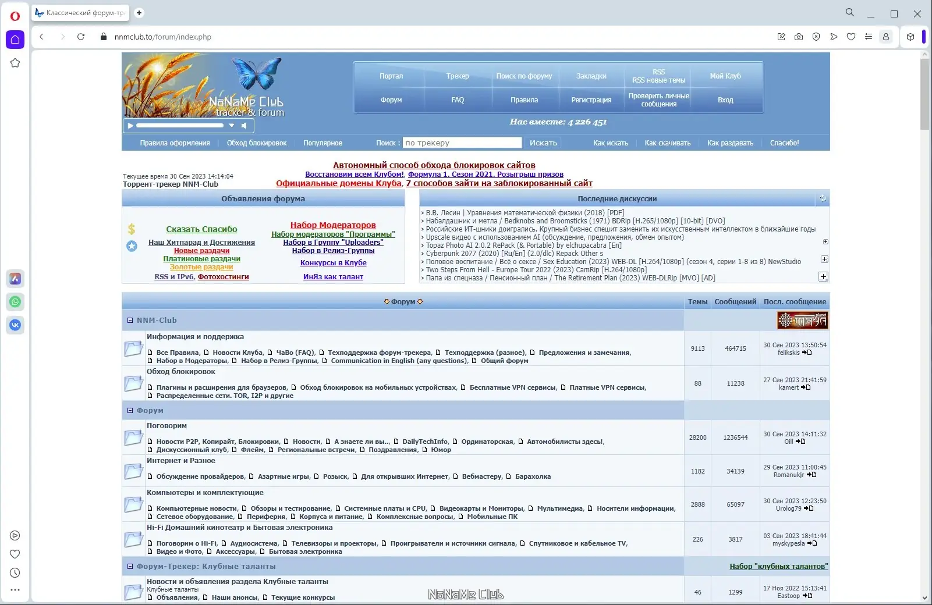This screenshot has height=605, width=932.
Task: Open Поиск по форуму menu item
Action: pos(524,76)
